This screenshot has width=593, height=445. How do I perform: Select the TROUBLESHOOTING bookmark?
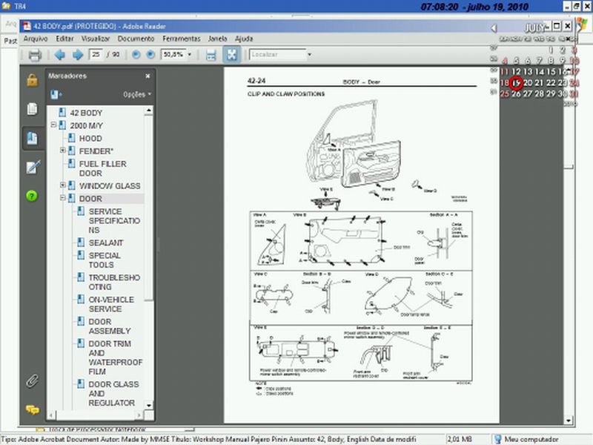coord(114,282)
